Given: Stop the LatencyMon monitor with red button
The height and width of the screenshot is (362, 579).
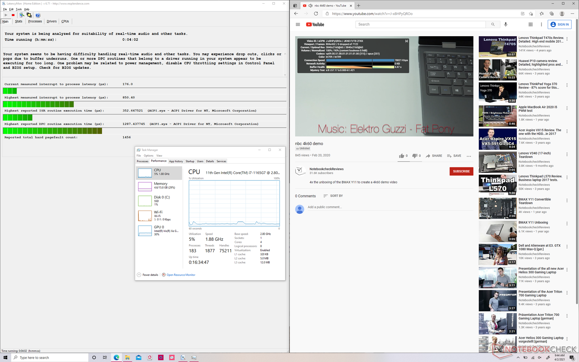Looking at the screenshot, I should coord(13,15).
